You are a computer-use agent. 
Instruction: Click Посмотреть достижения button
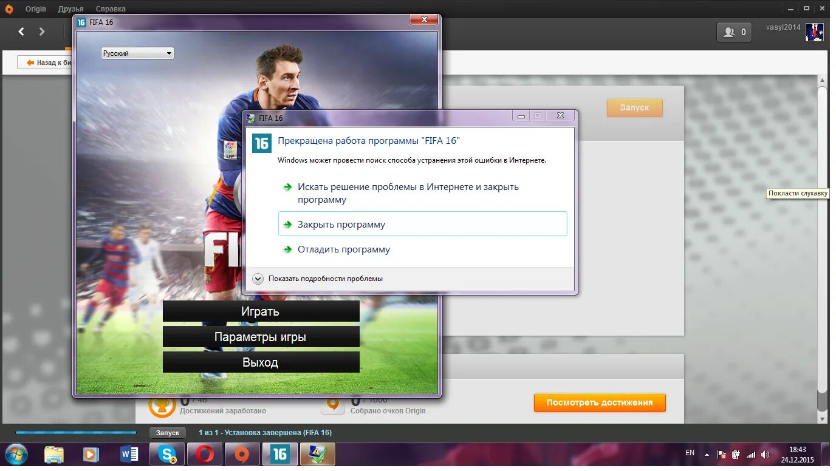(x=600, y=402)
